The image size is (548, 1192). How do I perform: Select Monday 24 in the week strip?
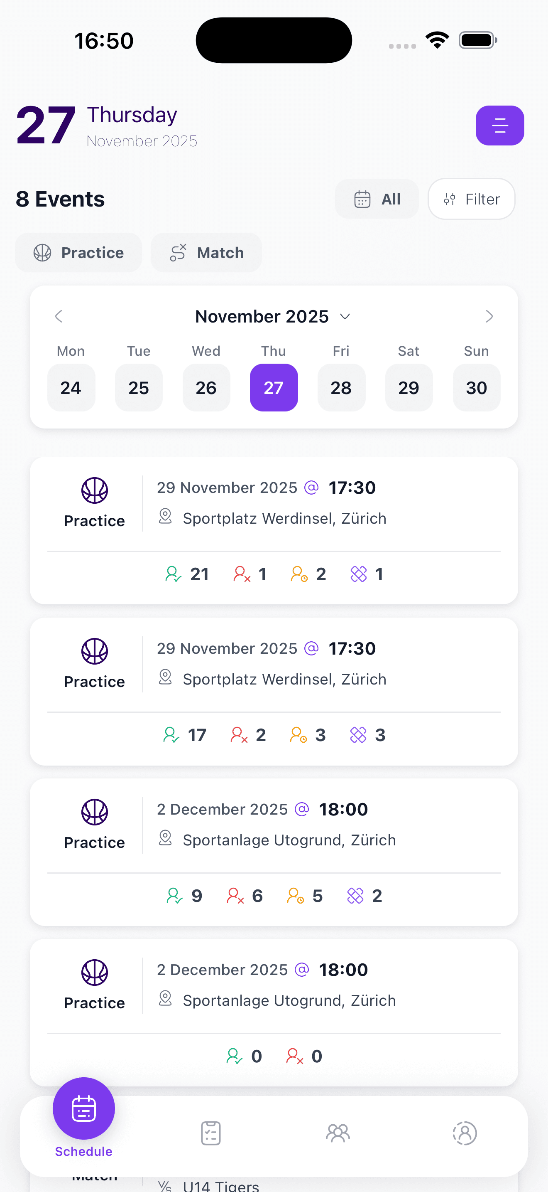(x=71, y=387)
